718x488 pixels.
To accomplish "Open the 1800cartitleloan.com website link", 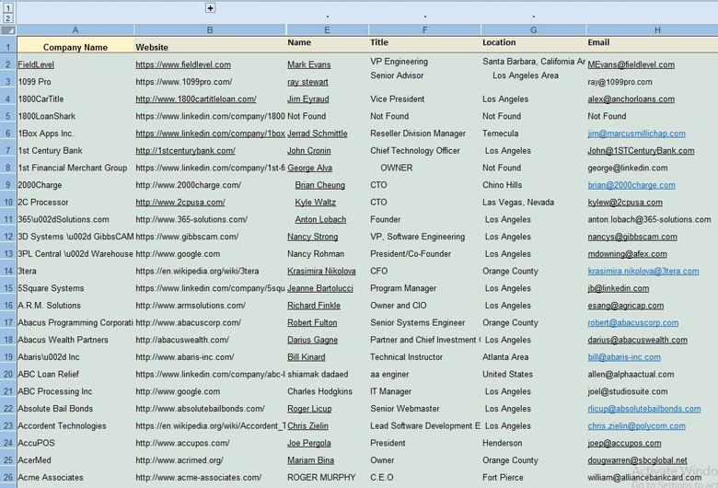I will pos(196,99).
